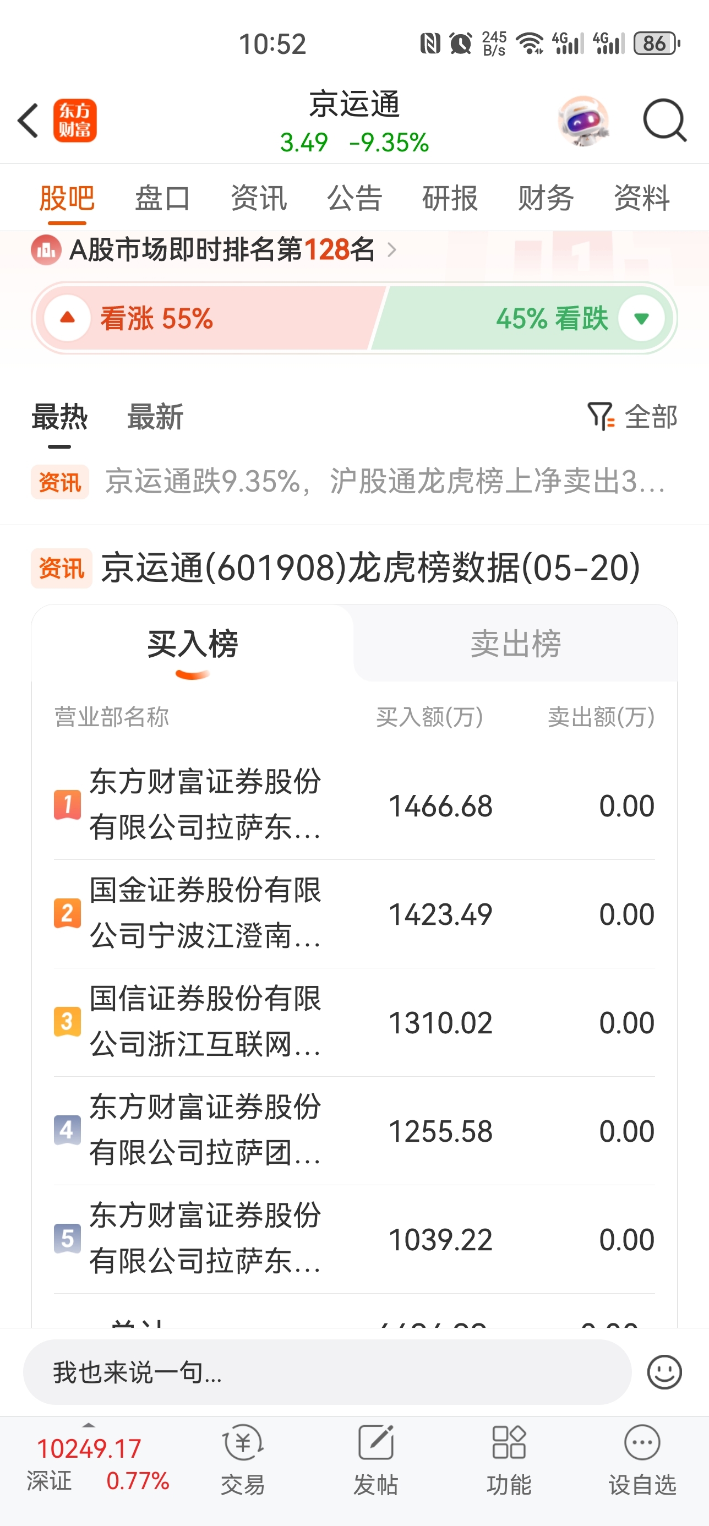Screen dimensions: 709x1526
Task: Vote 看跌 bearish with down arrow
Action: [641, 318]
